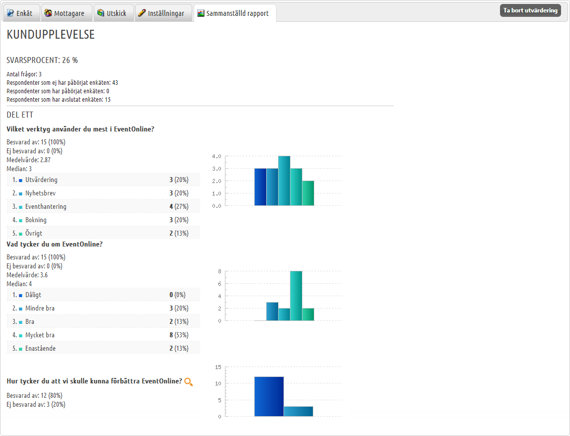Click the Eventhantering legend color square
The image size is (570, 436).
point(21,207)
